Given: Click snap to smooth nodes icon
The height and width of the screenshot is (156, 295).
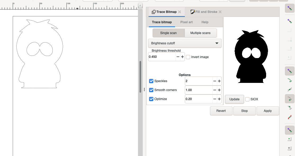Looking at the screenshot, I should point(289,108).
